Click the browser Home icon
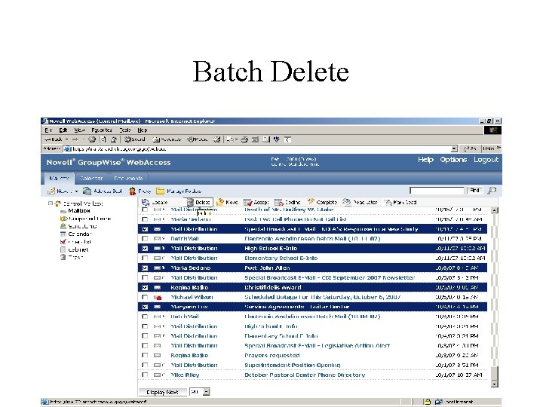The width and height of the screenshot is (543, 407). (113, 139)
